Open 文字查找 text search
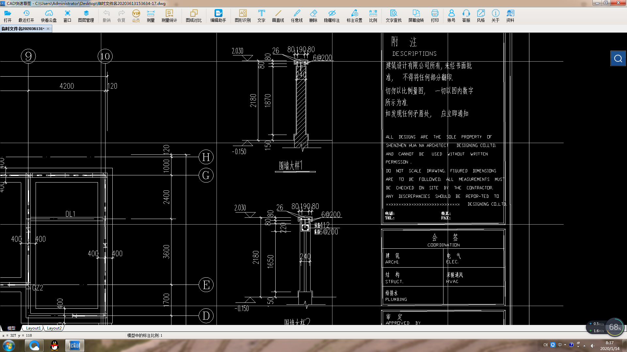 (x=394, y=16)
